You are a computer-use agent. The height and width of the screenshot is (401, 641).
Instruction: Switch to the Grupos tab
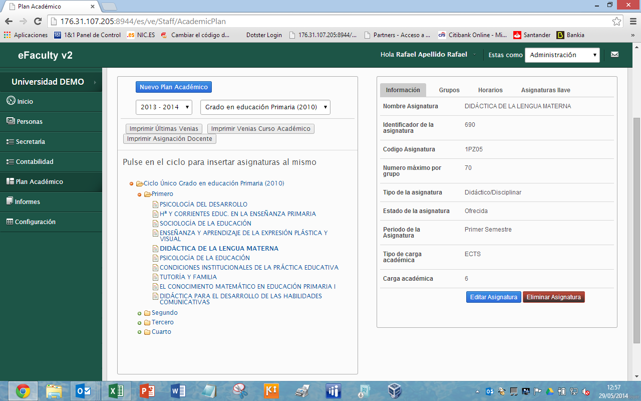pos(449,90)
